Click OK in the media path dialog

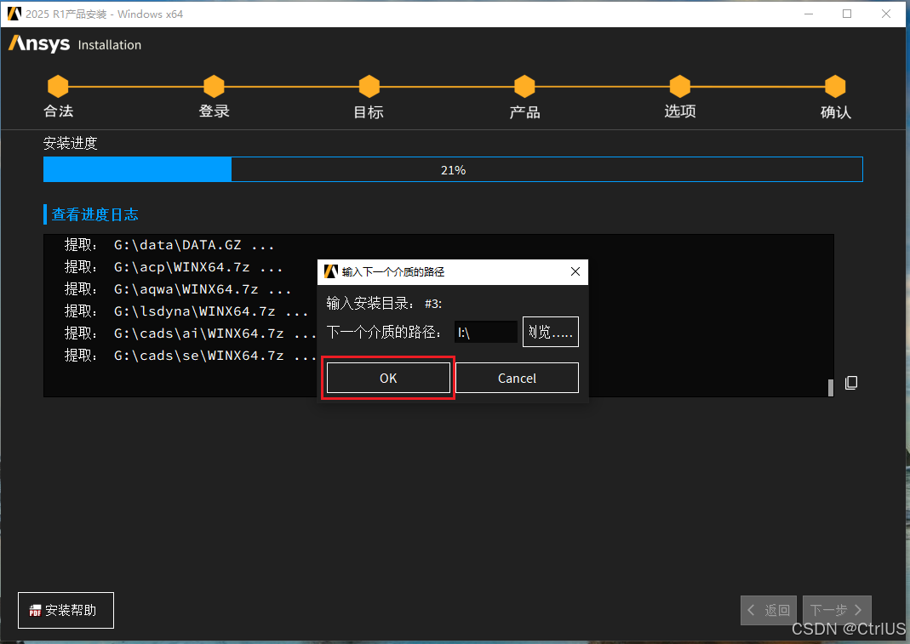click(388, 379)
